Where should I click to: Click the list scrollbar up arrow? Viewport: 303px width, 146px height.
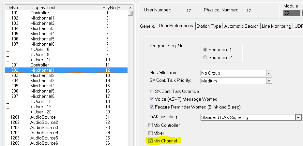click(130, 7)
